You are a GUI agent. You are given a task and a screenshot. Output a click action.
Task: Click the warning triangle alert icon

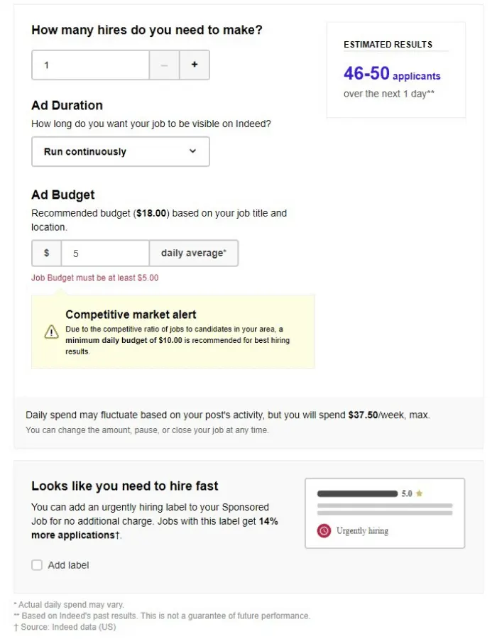[51, 332]
